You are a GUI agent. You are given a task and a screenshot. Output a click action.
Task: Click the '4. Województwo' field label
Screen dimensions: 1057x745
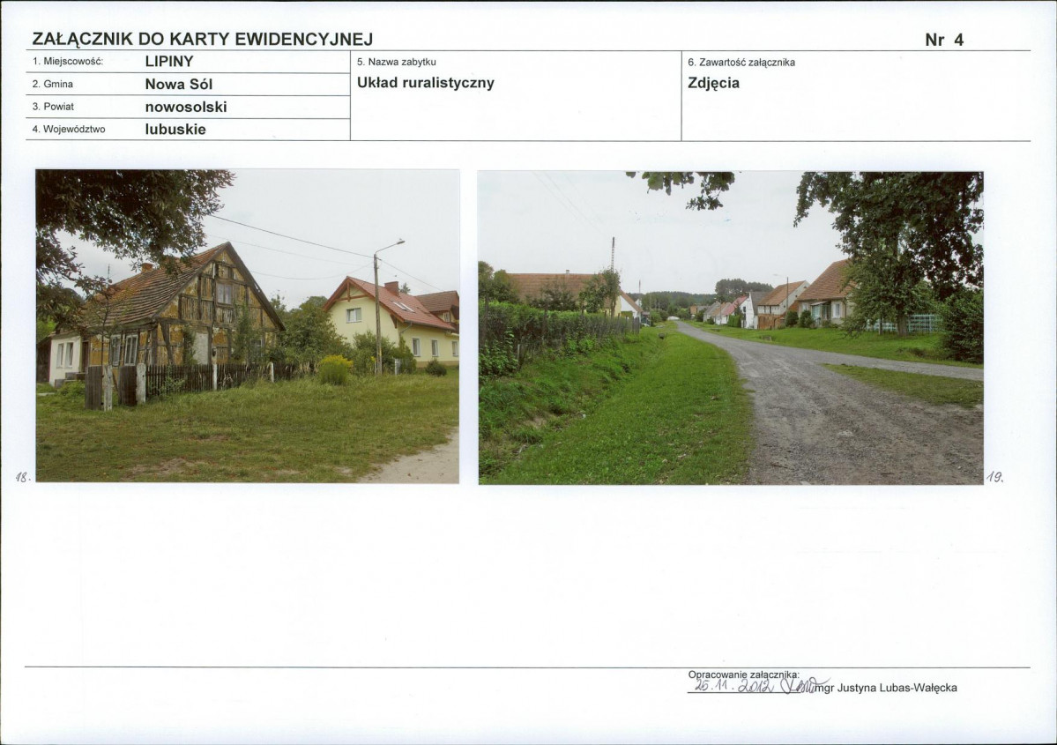coord(68,130)
